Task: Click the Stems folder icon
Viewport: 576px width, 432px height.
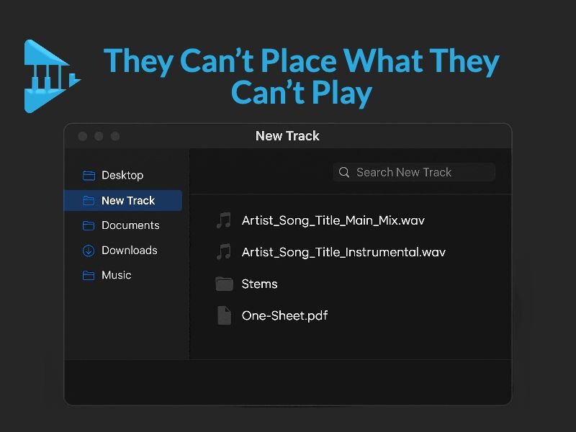Action: pyautogui.click(x=224, y=284)
